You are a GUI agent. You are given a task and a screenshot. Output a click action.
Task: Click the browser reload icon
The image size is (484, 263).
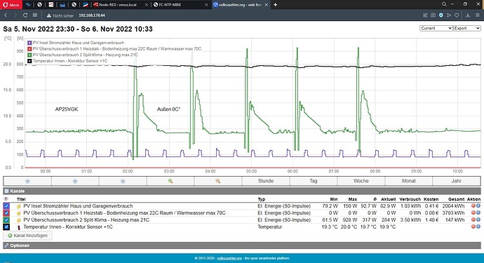(x=25, y=15)
